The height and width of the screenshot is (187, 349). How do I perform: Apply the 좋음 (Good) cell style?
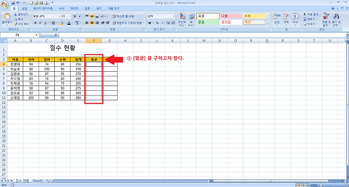pyautogui.click(x=208, y=22)
